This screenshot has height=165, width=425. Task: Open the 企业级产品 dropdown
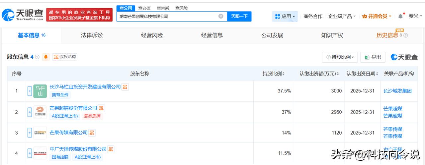coord(342,16)
